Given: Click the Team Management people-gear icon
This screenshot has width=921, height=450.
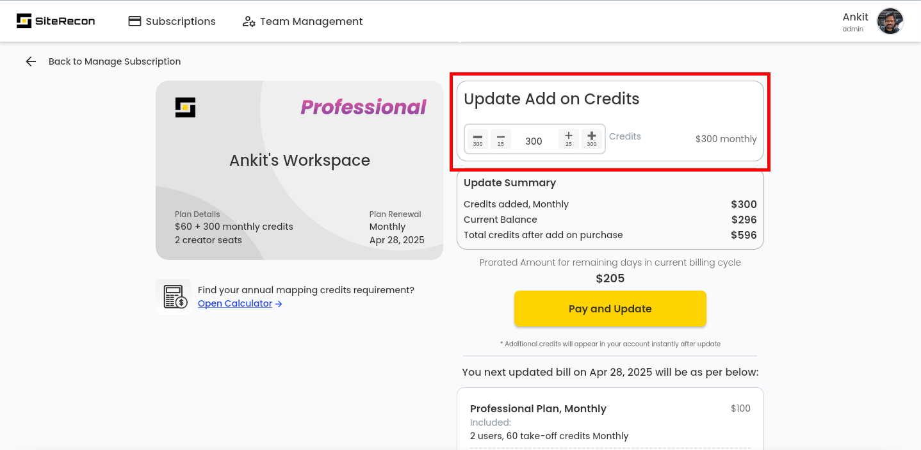Looking at the screenshot, I should point(249,21).
